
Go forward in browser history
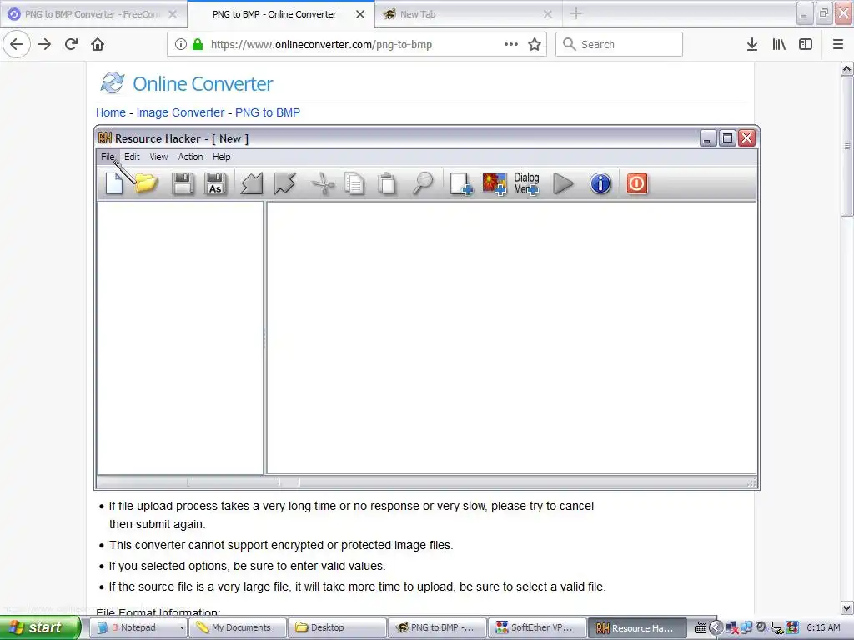coord(44,44)
